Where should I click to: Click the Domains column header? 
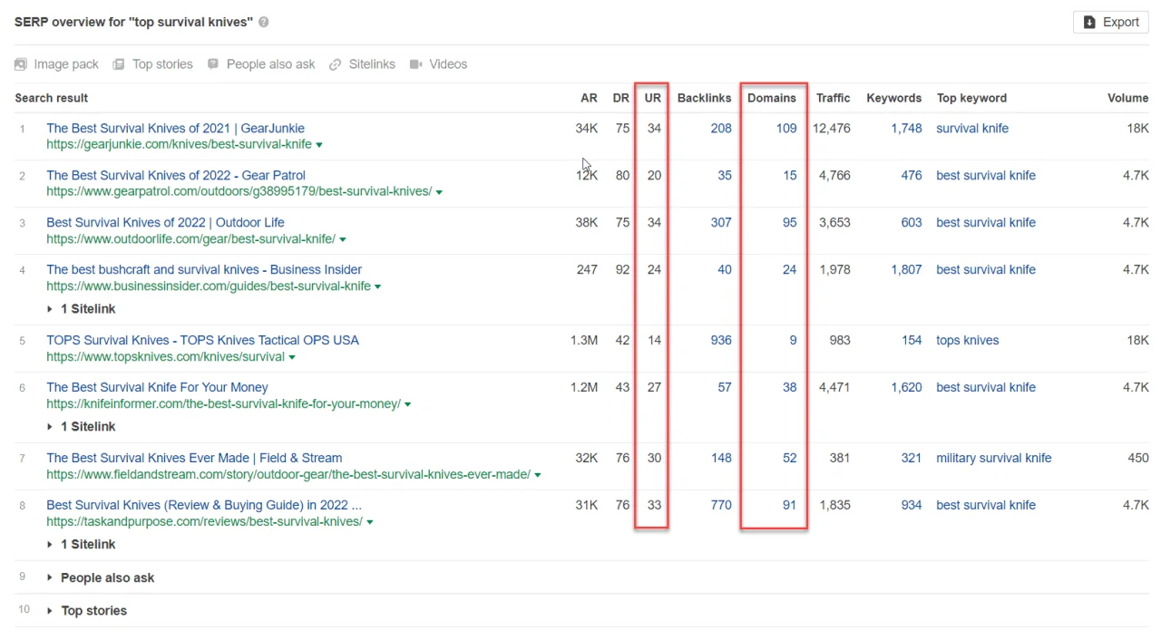(771, 98)
